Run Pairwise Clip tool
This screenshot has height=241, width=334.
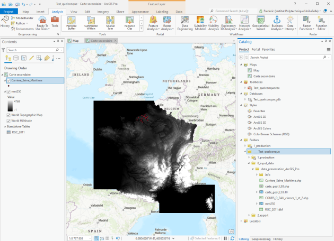pos(129,23)
